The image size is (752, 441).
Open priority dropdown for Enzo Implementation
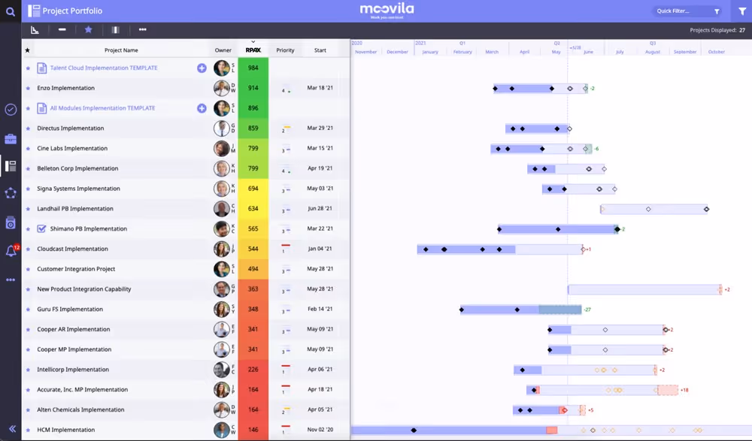click(286, 88)
